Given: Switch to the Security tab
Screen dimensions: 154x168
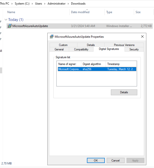Looking at the screenshot, I should [x=134, y=49].
